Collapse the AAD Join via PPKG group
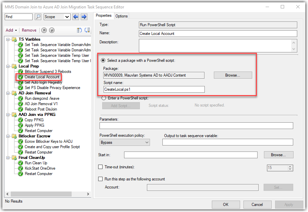This screenshot has height=212, width=308. [8, 115]
